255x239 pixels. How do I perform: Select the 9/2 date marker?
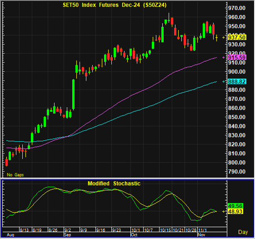coord(68,230)
